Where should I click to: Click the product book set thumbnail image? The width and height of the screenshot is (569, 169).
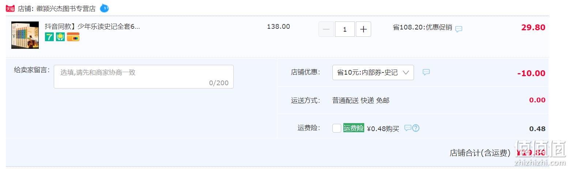click(x=25, y=35)
